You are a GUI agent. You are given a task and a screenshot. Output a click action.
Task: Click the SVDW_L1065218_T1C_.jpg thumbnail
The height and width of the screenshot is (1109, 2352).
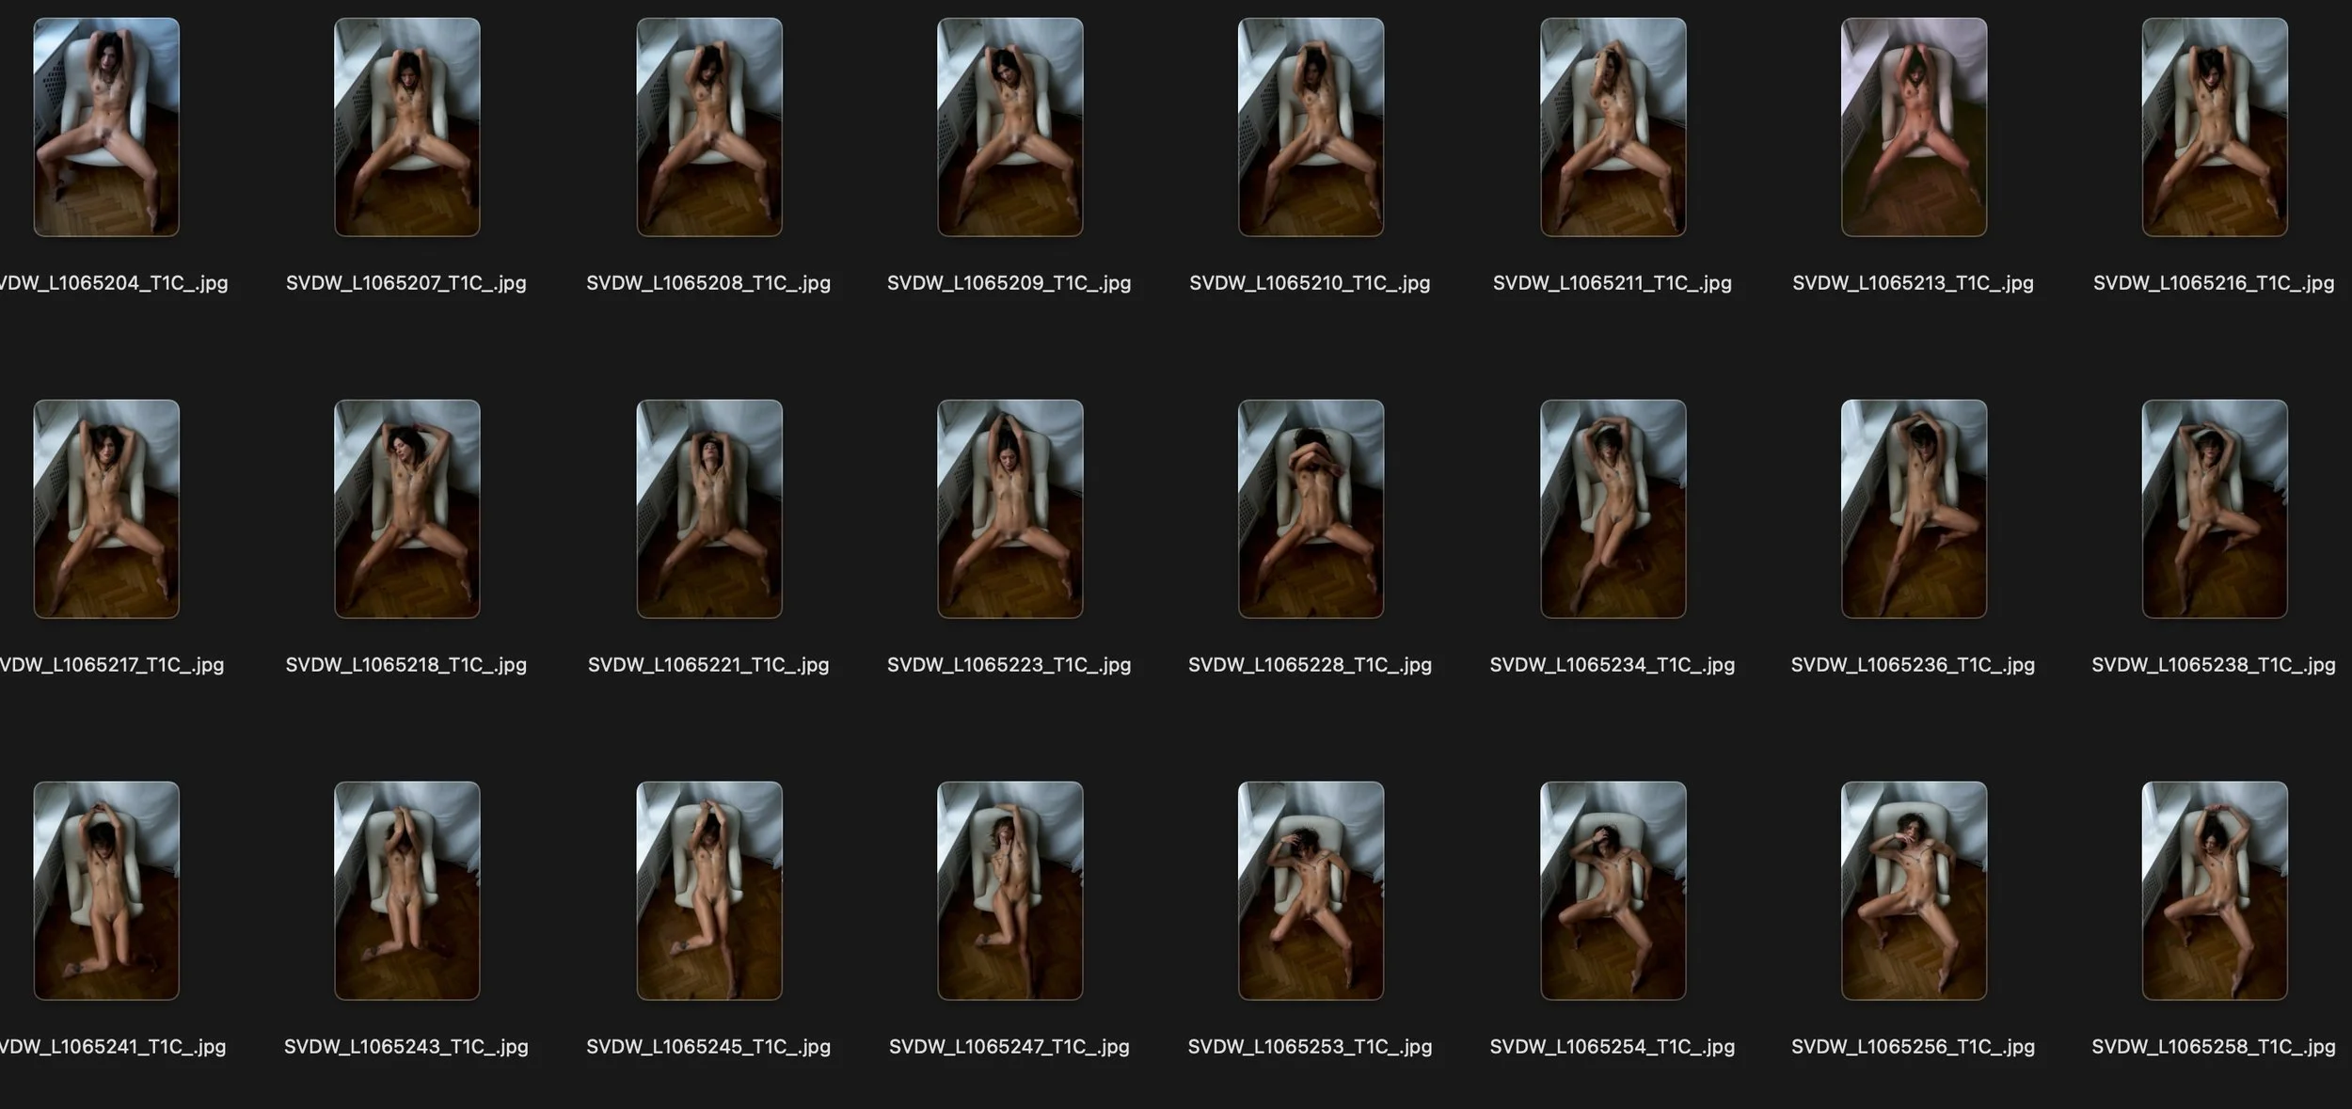click(x=407, y=509)
